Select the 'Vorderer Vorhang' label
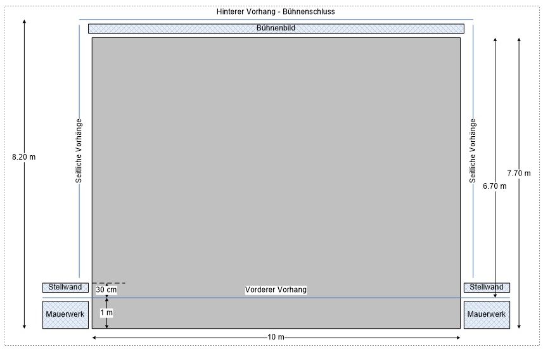 (276, 289)
